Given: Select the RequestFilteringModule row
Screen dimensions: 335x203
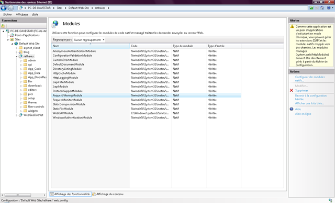Looking at the screenshot, I should (x=147, y=95).
